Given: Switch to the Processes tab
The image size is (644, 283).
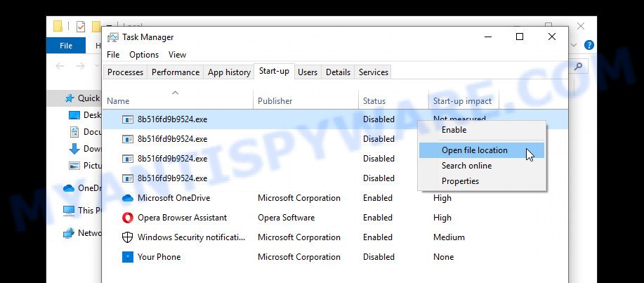Looking at the screenshot, I should (125, 72).
